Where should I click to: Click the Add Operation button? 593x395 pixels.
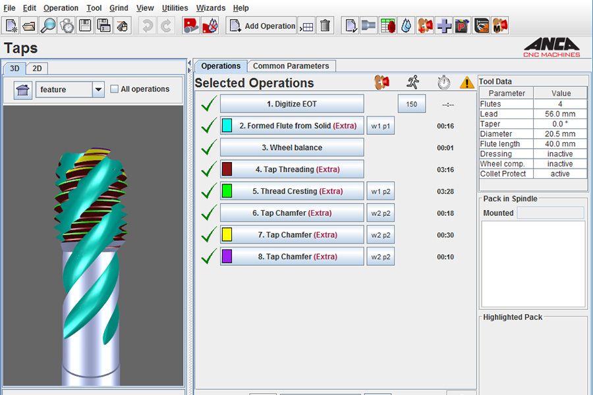coord(262,26)
